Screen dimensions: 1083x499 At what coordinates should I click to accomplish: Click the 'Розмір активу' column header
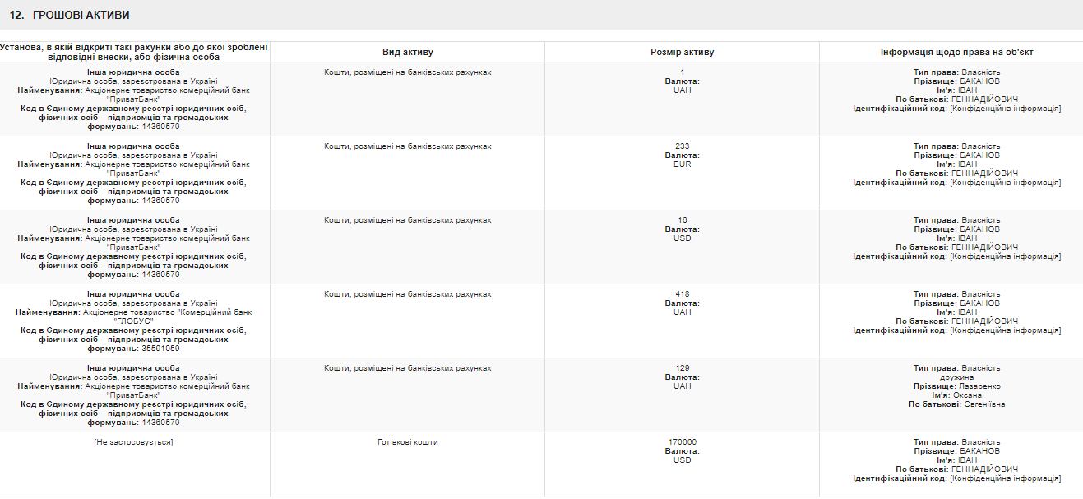pos(682,52)
